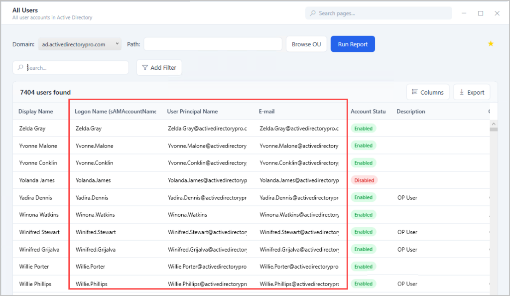Click Willie Phillips OP User description
Screen dimensions: 510x296
[407, 284]
